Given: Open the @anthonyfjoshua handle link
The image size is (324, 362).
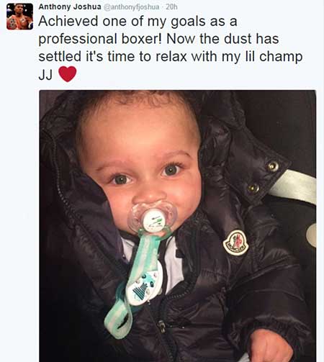Looking at the screenshot, I should coord(132,7).
